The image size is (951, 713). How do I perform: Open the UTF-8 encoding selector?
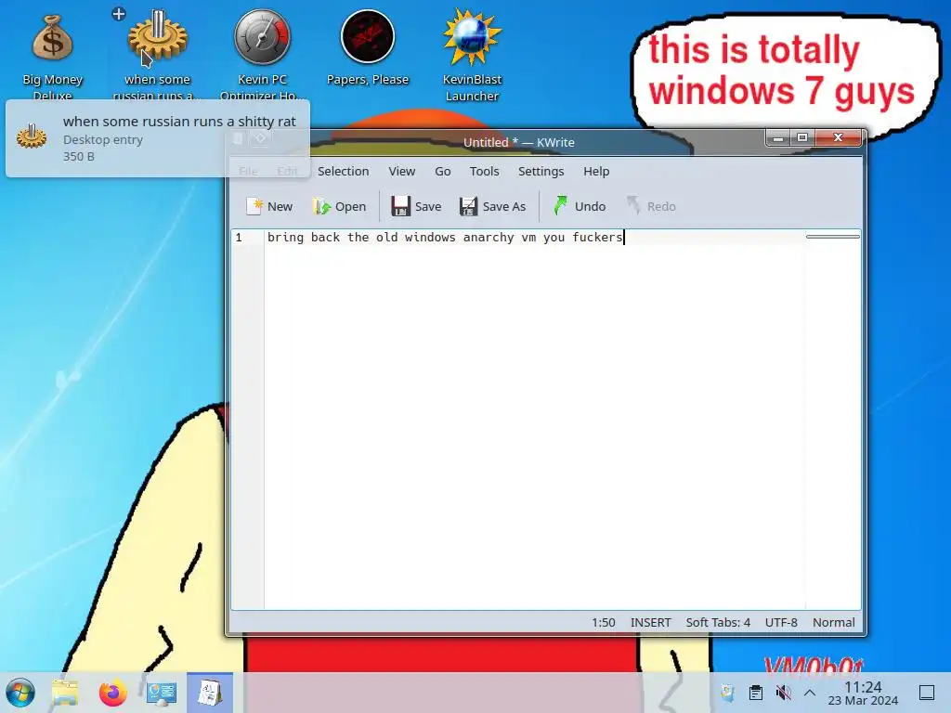[781, 623]
